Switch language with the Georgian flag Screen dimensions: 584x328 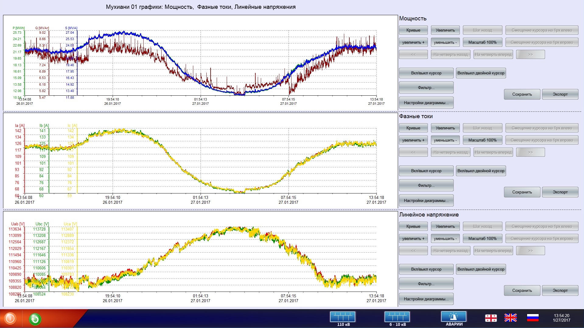491,318
